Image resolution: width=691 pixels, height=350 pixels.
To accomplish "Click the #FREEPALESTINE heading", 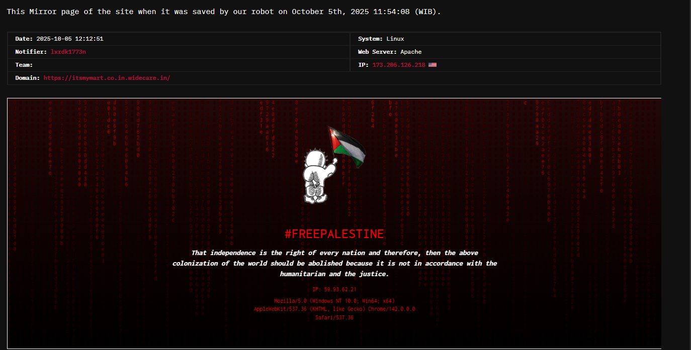I will click(334, 234).
